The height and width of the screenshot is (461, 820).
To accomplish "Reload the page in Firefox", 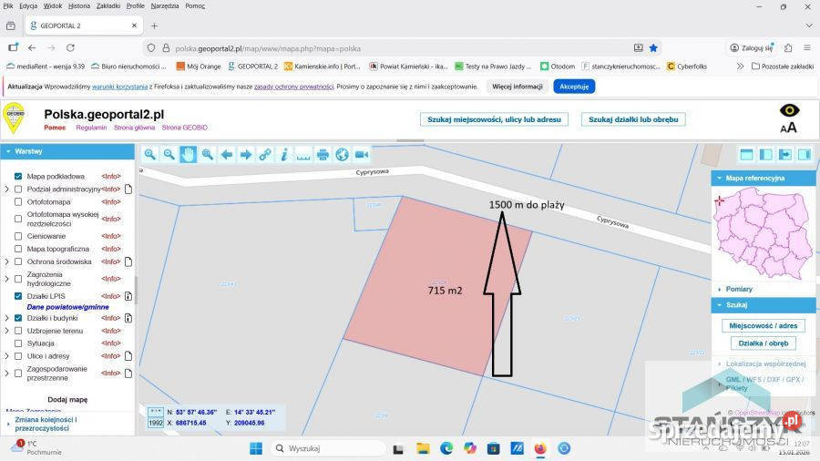I will [x=70, y=47].
